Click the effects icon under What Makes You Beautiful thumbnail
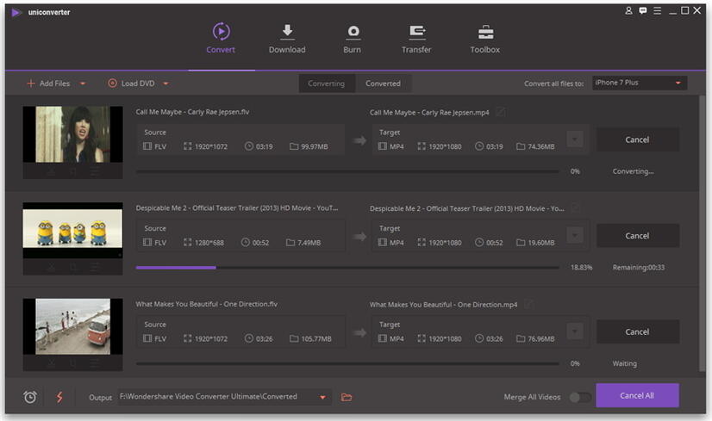This screenshot has width=712, height=421. pos(95,364)
